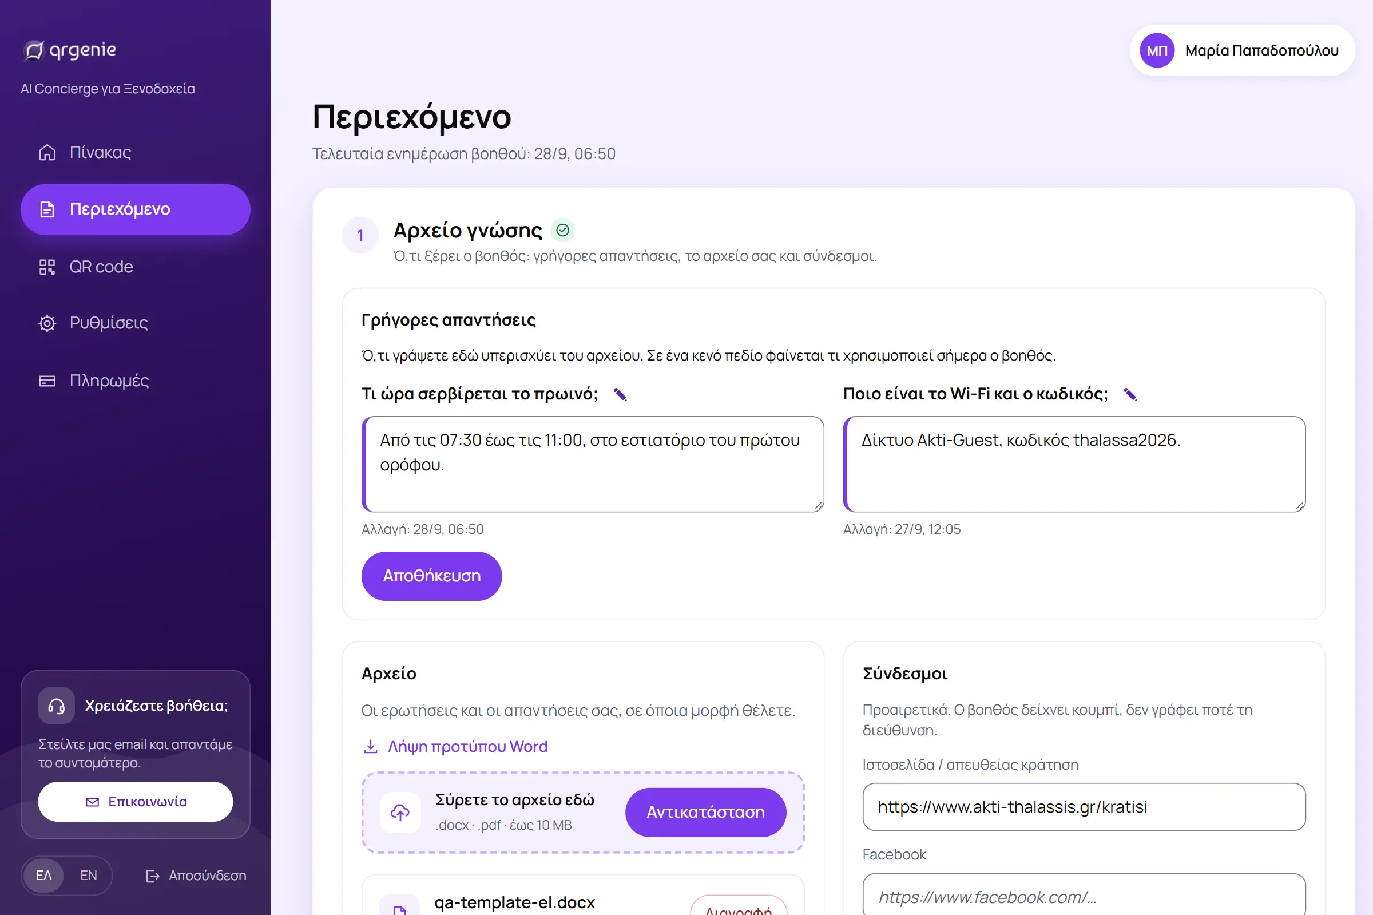The image size is (1373, 915).
Task: Click the qa-template-el.docx file icon
Action: point(399,906)
